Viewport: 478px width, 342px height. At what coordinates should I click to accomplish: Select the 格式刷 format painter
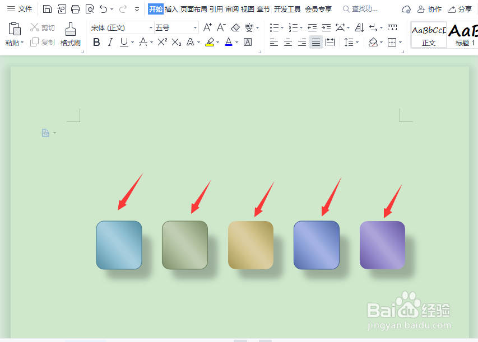pos(71,34)
